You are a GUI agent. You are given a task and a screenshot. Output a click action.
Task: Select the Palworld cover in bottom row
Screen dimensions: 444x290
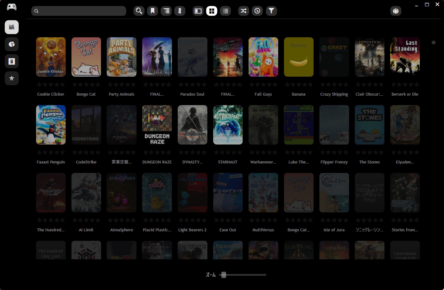tap(228, 250)
